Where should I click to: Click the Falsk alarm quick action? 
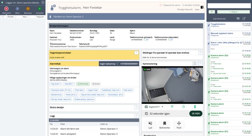pos(128,90)
